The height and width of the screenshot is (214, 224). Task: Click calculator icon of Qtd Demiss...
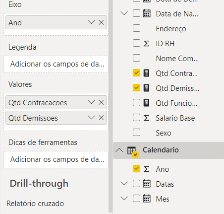tap(146, 88)
